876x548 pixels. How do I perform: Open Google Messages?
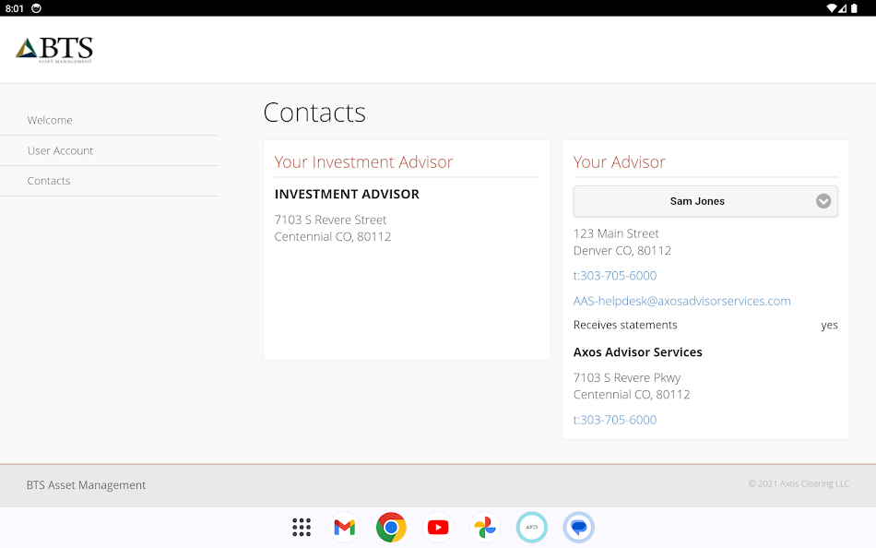point(578,527)
